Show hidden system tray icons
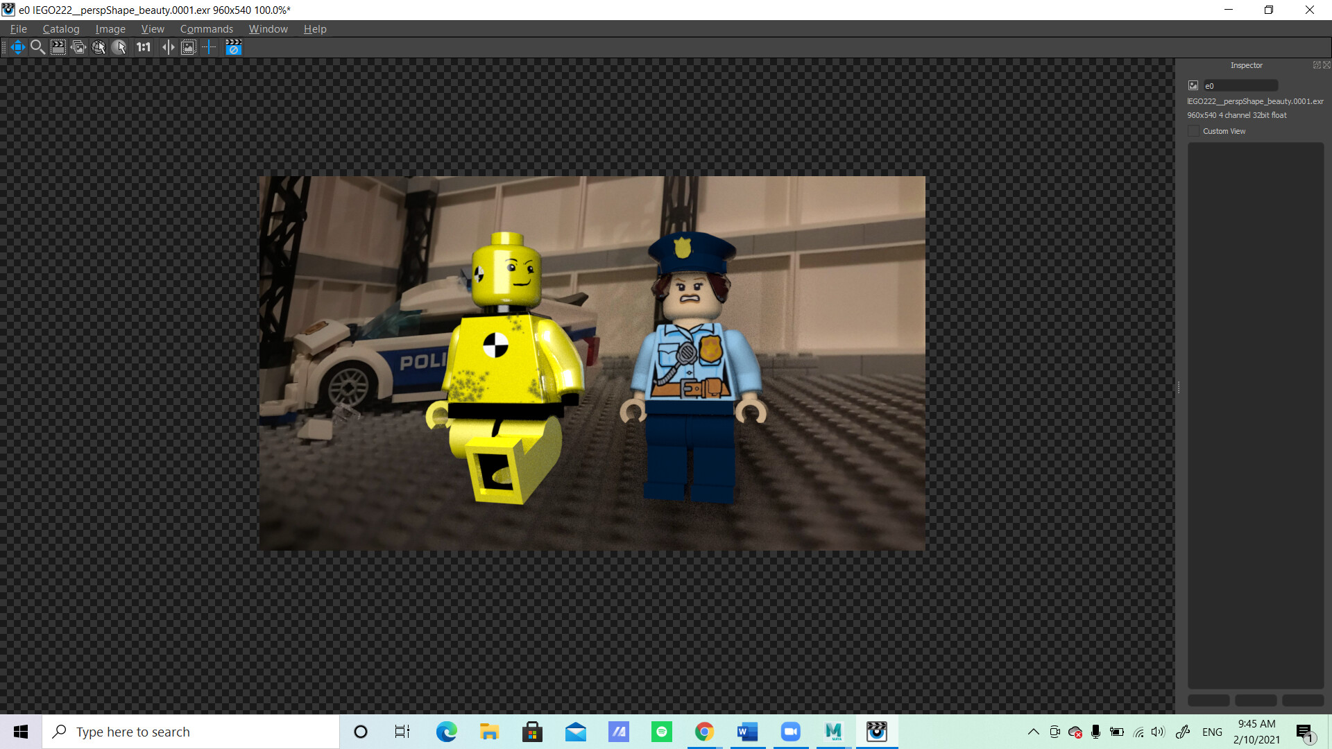Screen dimensions: 1332x749 point(1033,732)
